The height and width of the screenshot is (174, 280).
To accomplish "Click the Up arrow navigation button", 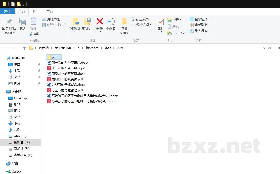I will [25, 48].
